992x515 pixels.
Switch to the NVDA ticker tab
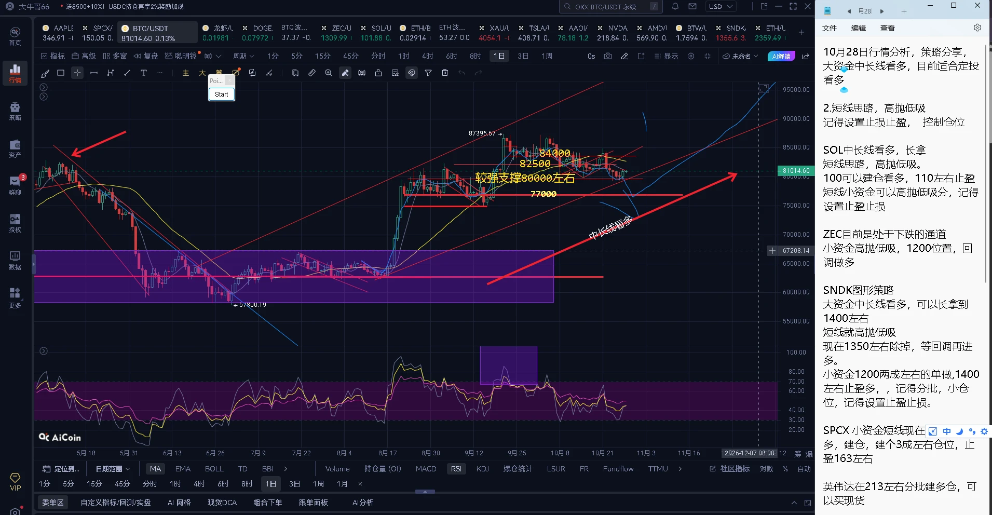pyautogui.click(x=613, y=33)
